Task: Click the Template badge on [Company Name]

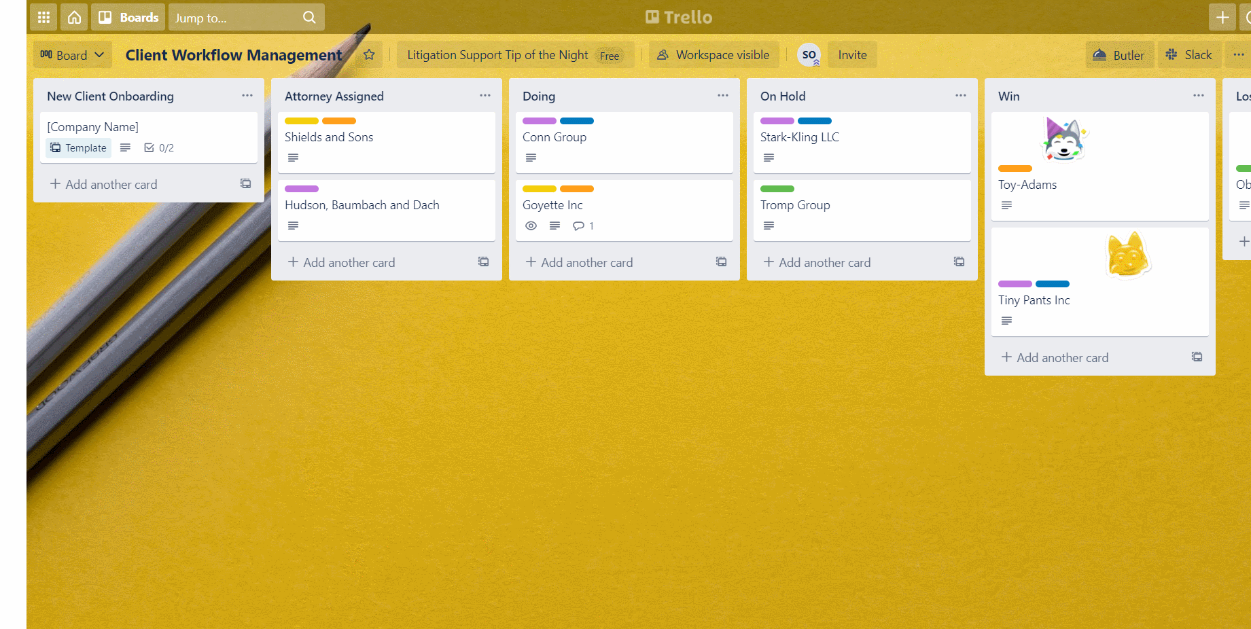Action: coord(79,148)
